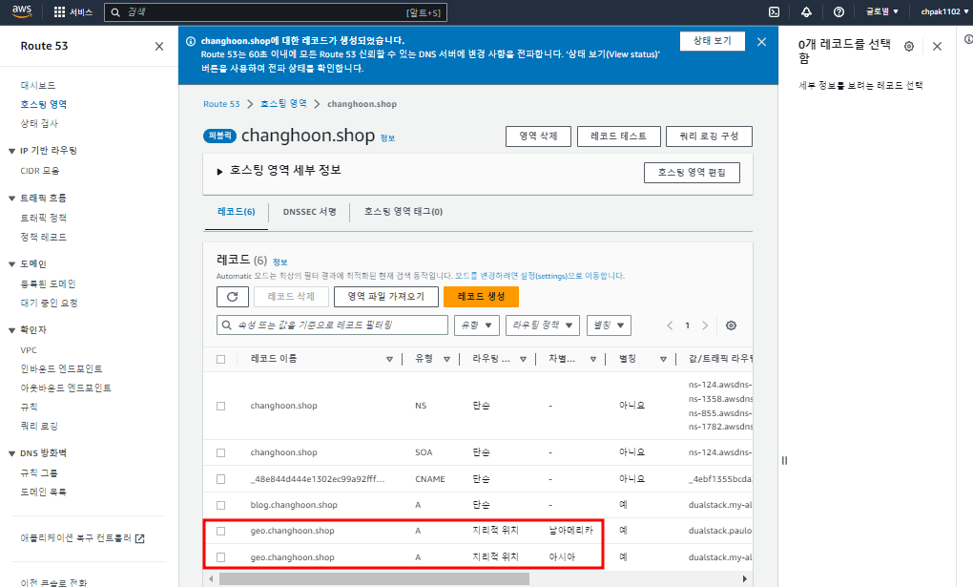The height and width of the screenshot is (587, 973).
Task: Select all records header checkbox
Action: tap(221, 359)
